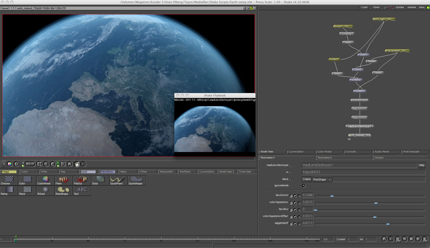This screenshot has width=430, height=248.
Task: Select the madLensDestroyer1 node in Node View
Action: tap(359, 126)
